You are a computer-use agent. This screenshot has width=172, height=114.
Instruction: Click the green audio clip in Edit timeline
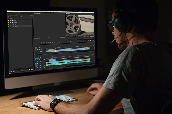[68, 63]
